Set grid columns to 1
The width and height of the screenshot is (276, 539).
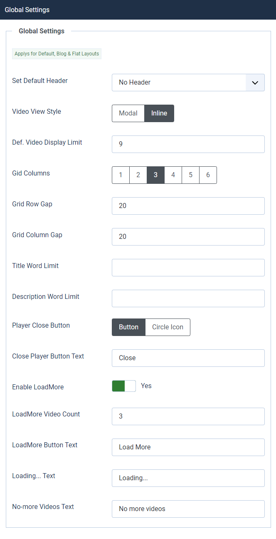point(121,175)
